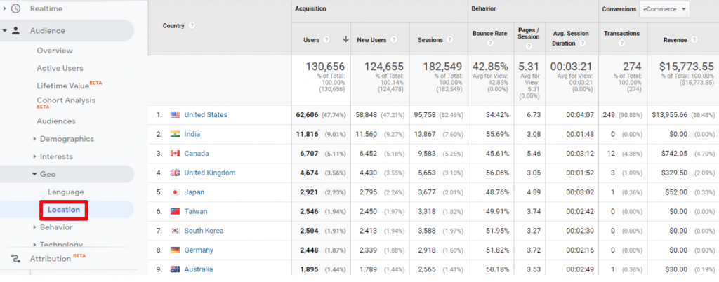Click United Kingdom bounce rate 56.06%

point(498,173)
